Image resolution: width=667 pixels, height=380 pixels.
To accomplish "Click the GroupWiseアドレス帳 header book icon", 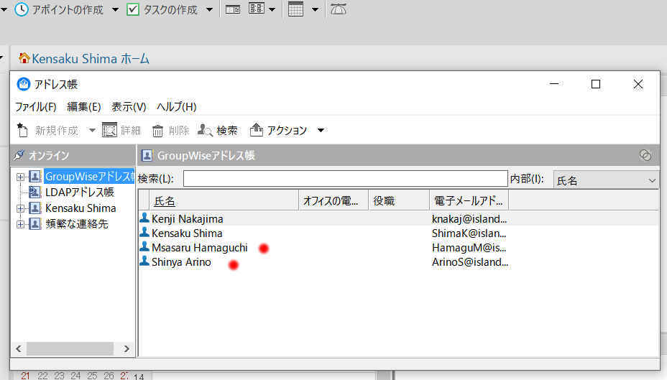I will [x=147, y=156].
